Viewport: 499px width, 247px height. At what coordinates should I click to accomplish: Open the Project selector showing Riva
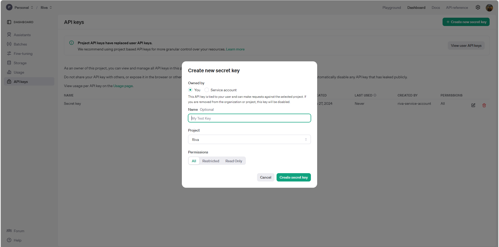(249, 139)
